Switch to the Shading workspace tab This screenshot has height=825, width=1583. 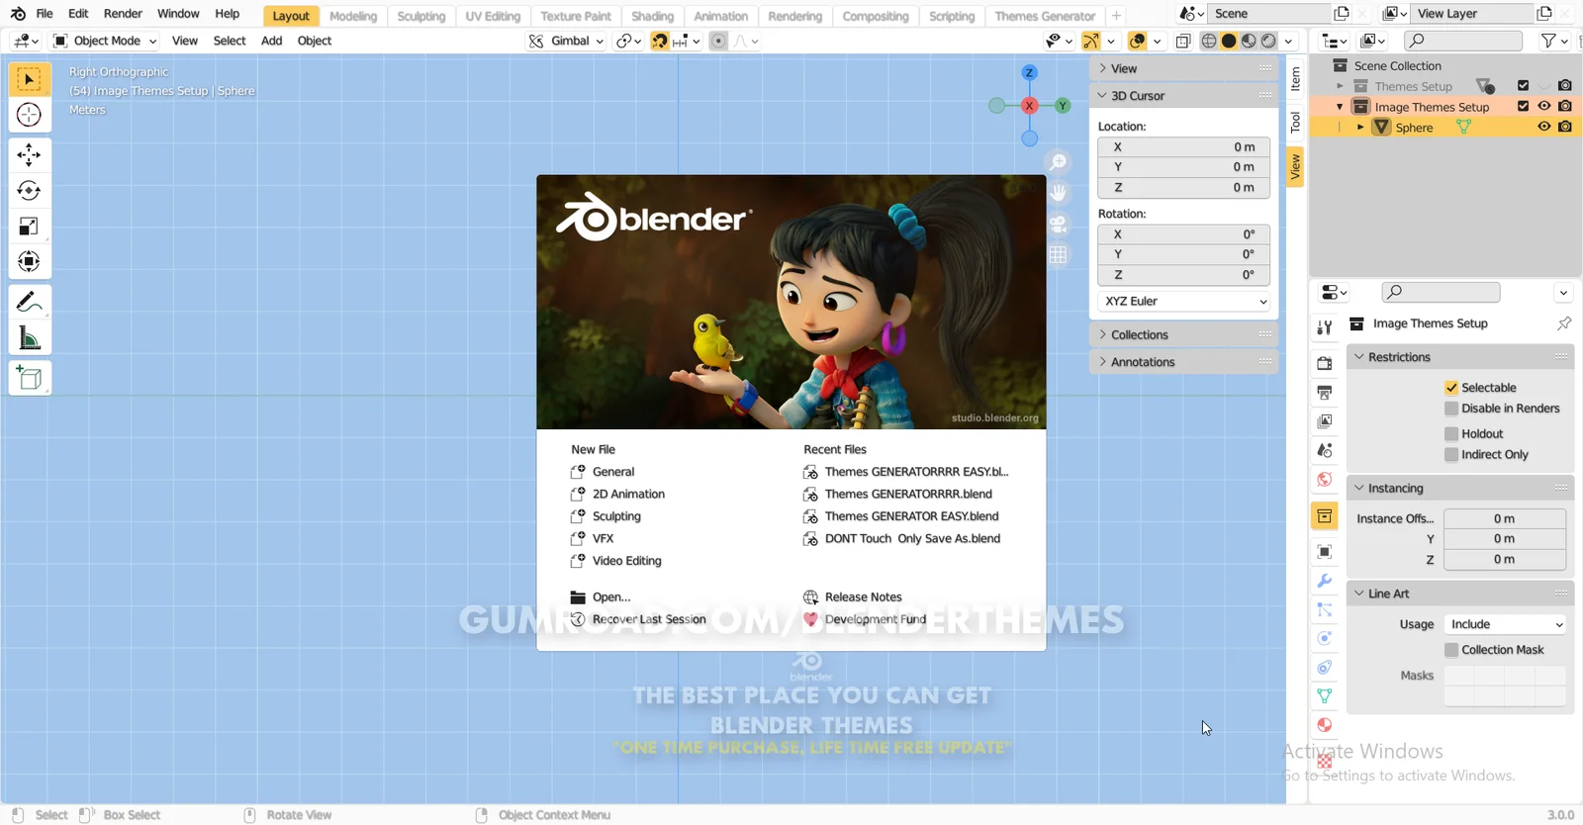(653, 16)
